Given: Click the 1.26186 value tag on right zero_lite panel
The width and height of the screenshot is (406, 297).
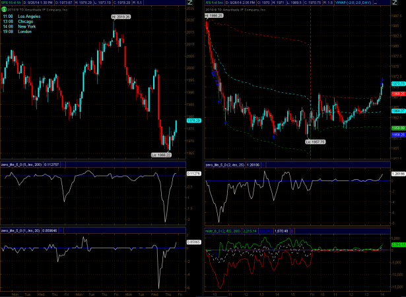Looking at the screenshot, I should pyautogui.click(x=399, y=174).
